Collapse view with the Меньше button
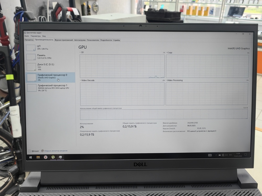This screenshot has height=196, width=262. point(34,151)
